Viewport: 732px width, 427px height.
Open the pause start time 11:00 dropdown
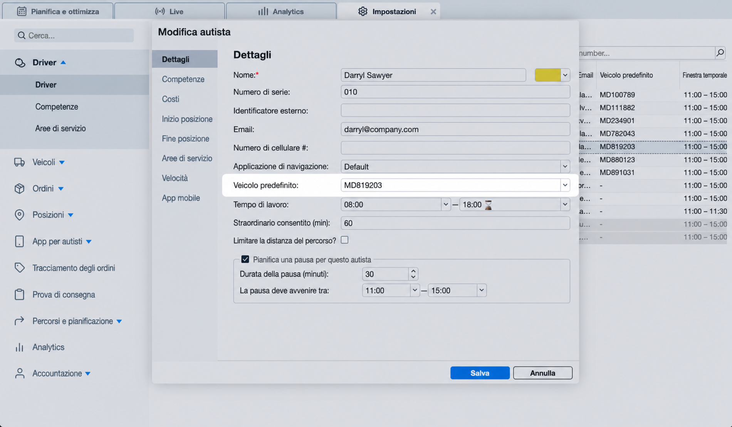[415, 290]
